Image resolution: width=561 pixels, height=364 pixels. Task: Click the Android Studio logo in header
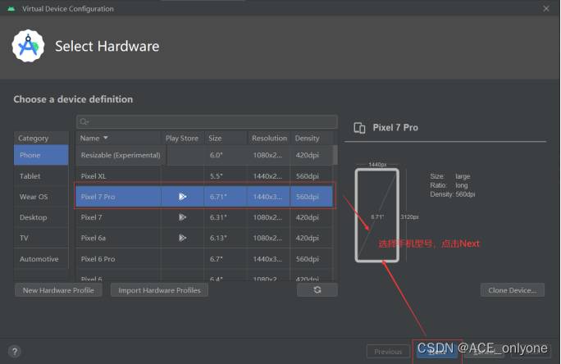click(28, 46)
